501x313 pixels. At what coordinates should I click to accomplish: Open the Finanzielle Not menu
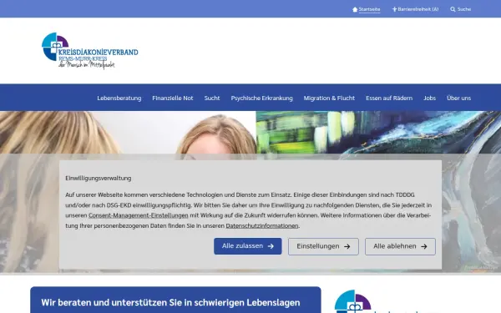pos(173,98)
